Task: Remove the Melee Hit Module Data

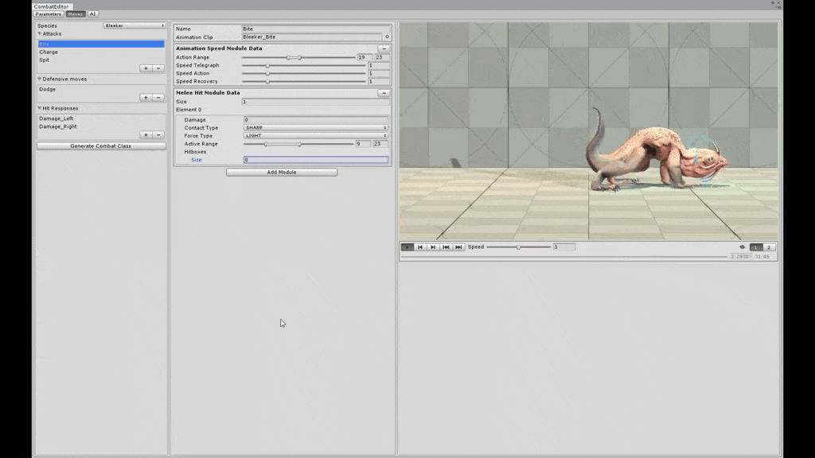Action: 384,93
